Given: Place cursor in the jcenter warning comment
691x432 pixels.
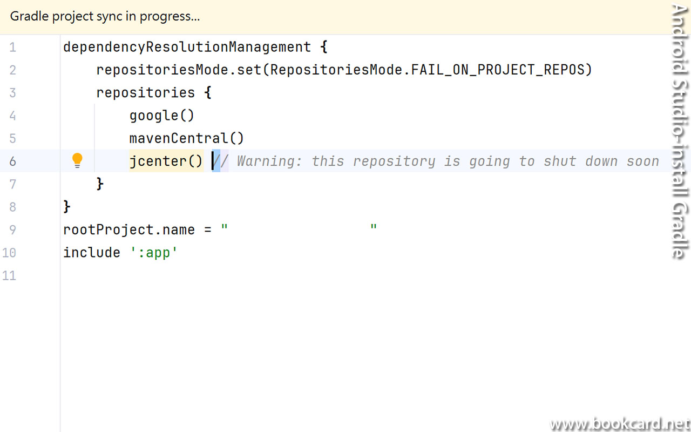Looking at the screenshot, I should pyautogui.click(x=447, y=161).
